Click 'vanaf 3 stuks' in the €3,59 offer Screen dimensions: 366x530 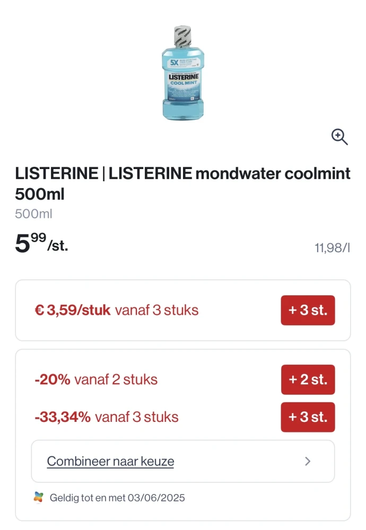coord(156,310)
